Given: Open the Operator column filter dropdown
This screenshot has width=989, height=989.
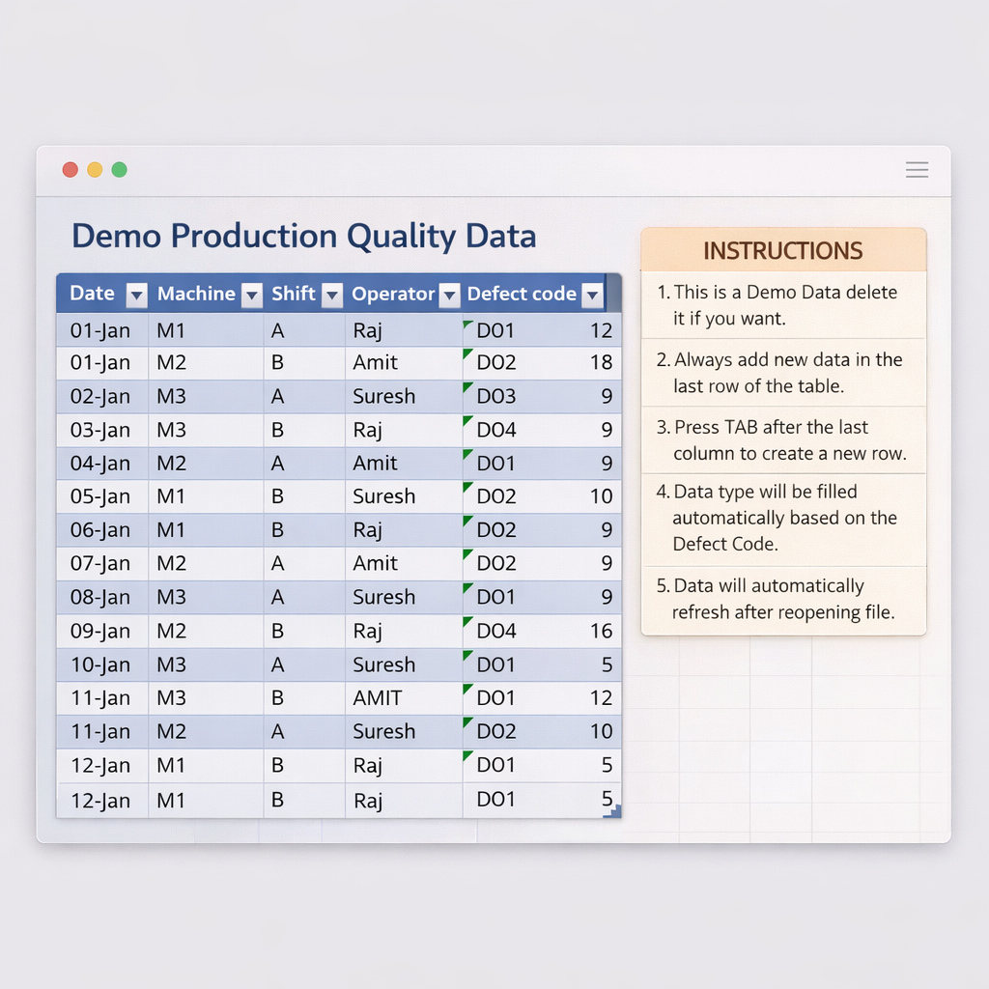Looking at the screenshot, I should (x=449, y=295).
